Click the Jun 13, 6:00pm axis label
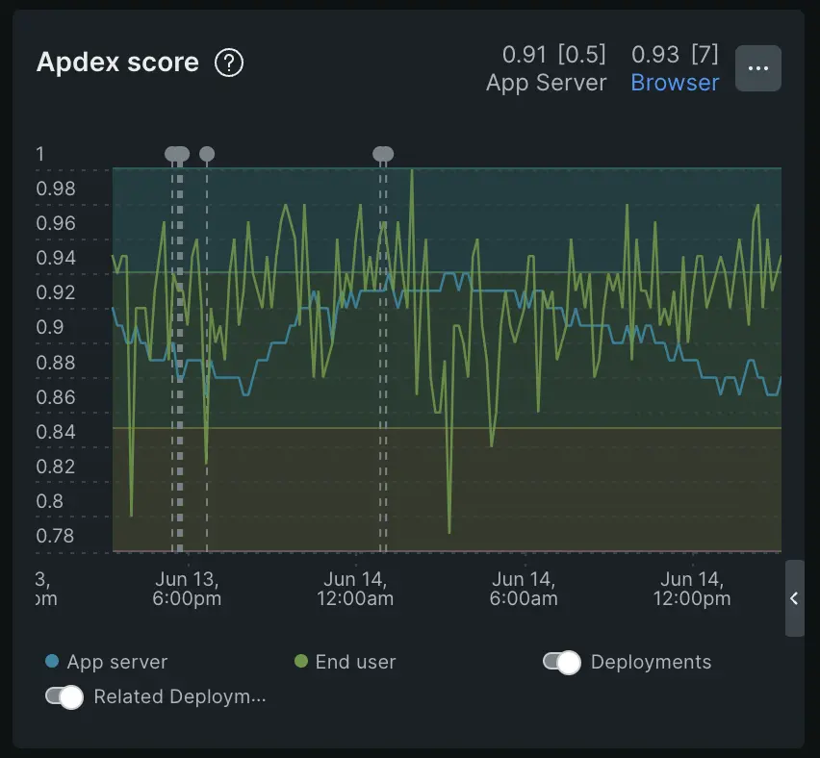The image size is (820, 758). click(x=187, y=588)
